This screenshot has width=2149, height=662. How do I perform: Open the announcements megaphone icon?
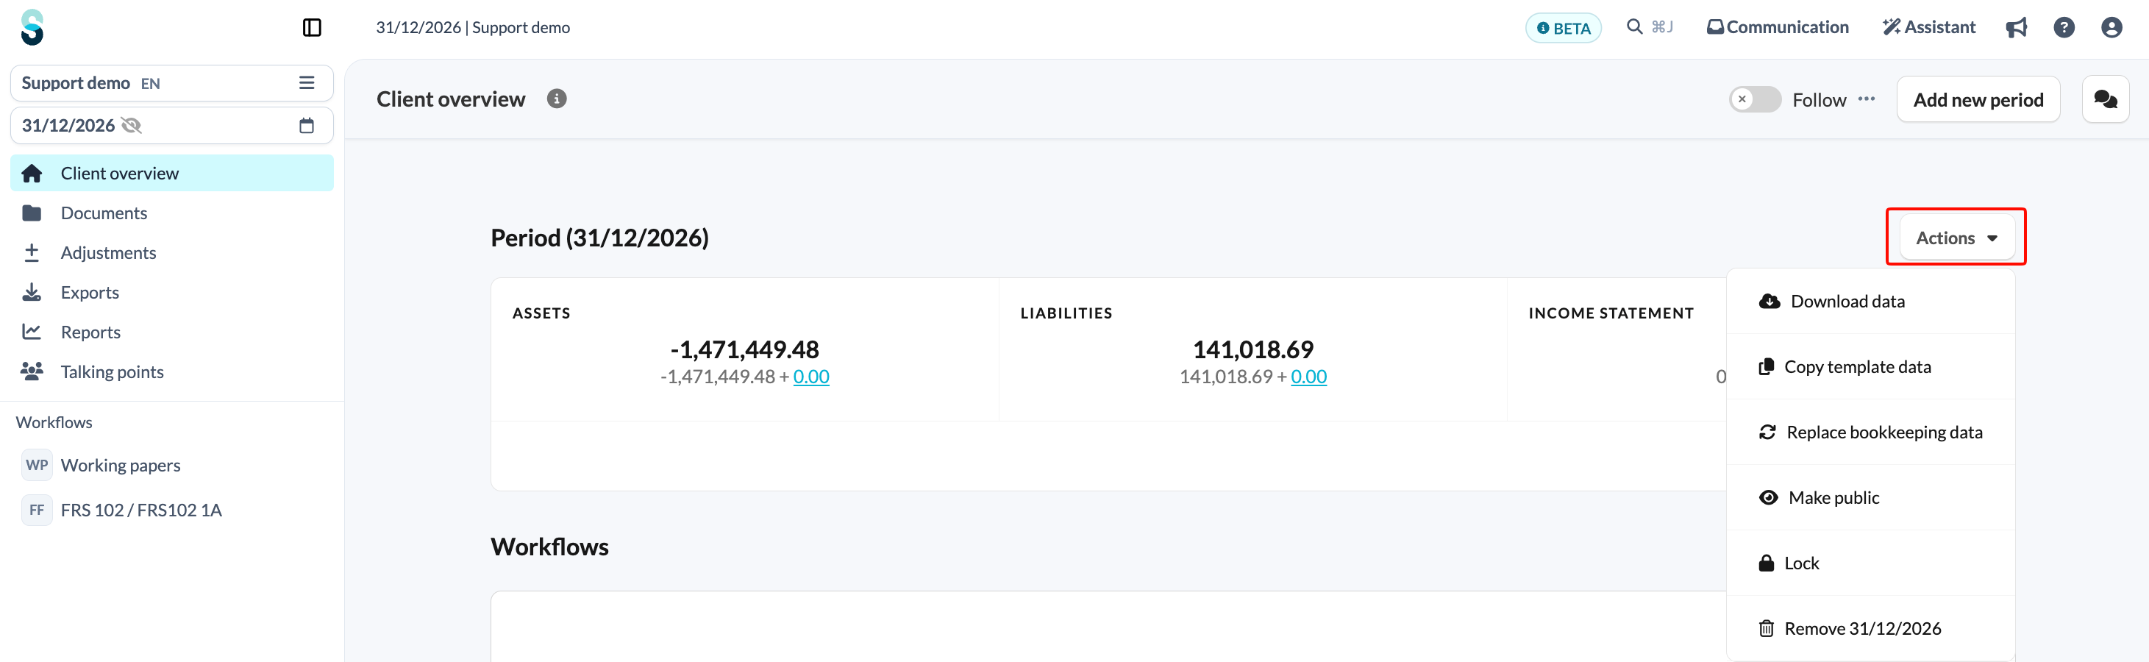(x=2017, y=27)
